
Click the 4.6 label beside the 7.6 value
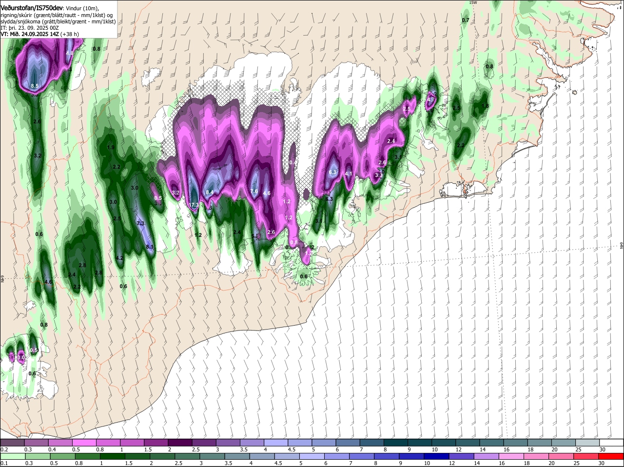pos(267,194)
